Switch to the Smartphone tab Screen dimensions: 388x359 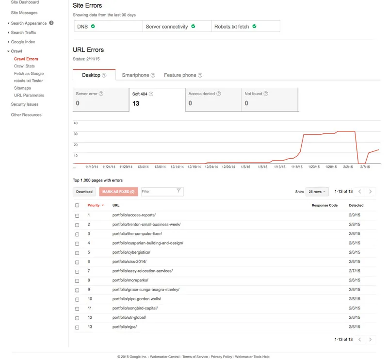coord(138,75)
